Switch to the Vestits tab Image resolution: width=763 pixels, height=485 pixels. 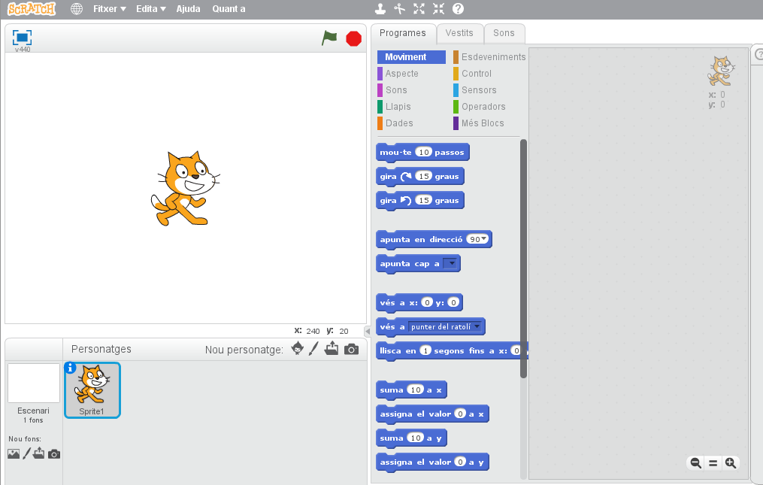[459, 33]
